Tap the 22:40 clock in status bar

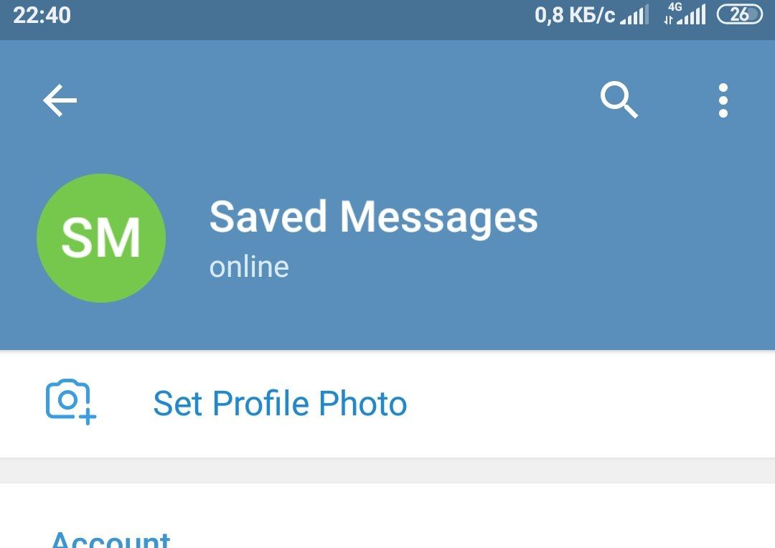pos(42,15)
